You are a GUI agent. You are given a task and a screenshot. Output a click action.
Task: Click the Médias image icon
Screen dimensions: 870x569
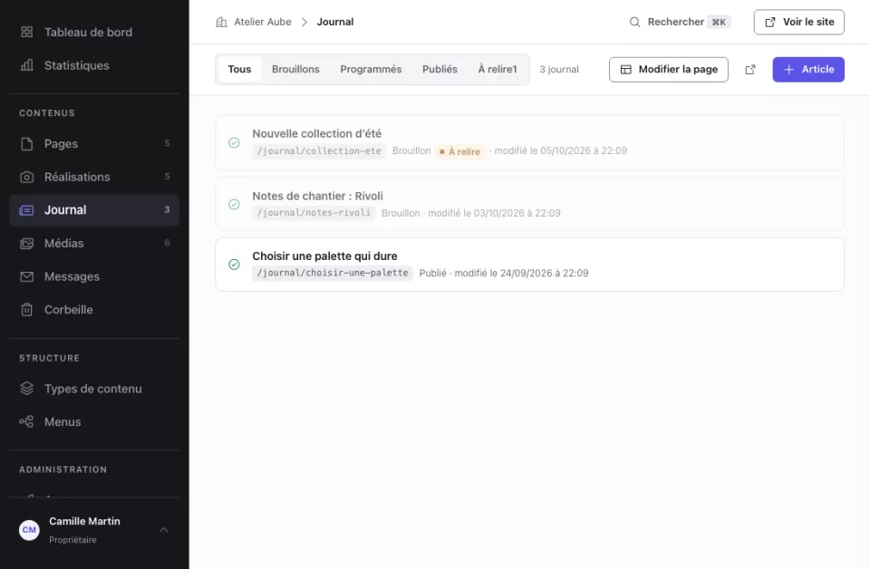click(26, 244)
